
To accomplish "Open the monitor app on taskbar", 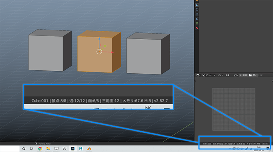I will coord(56,149).
